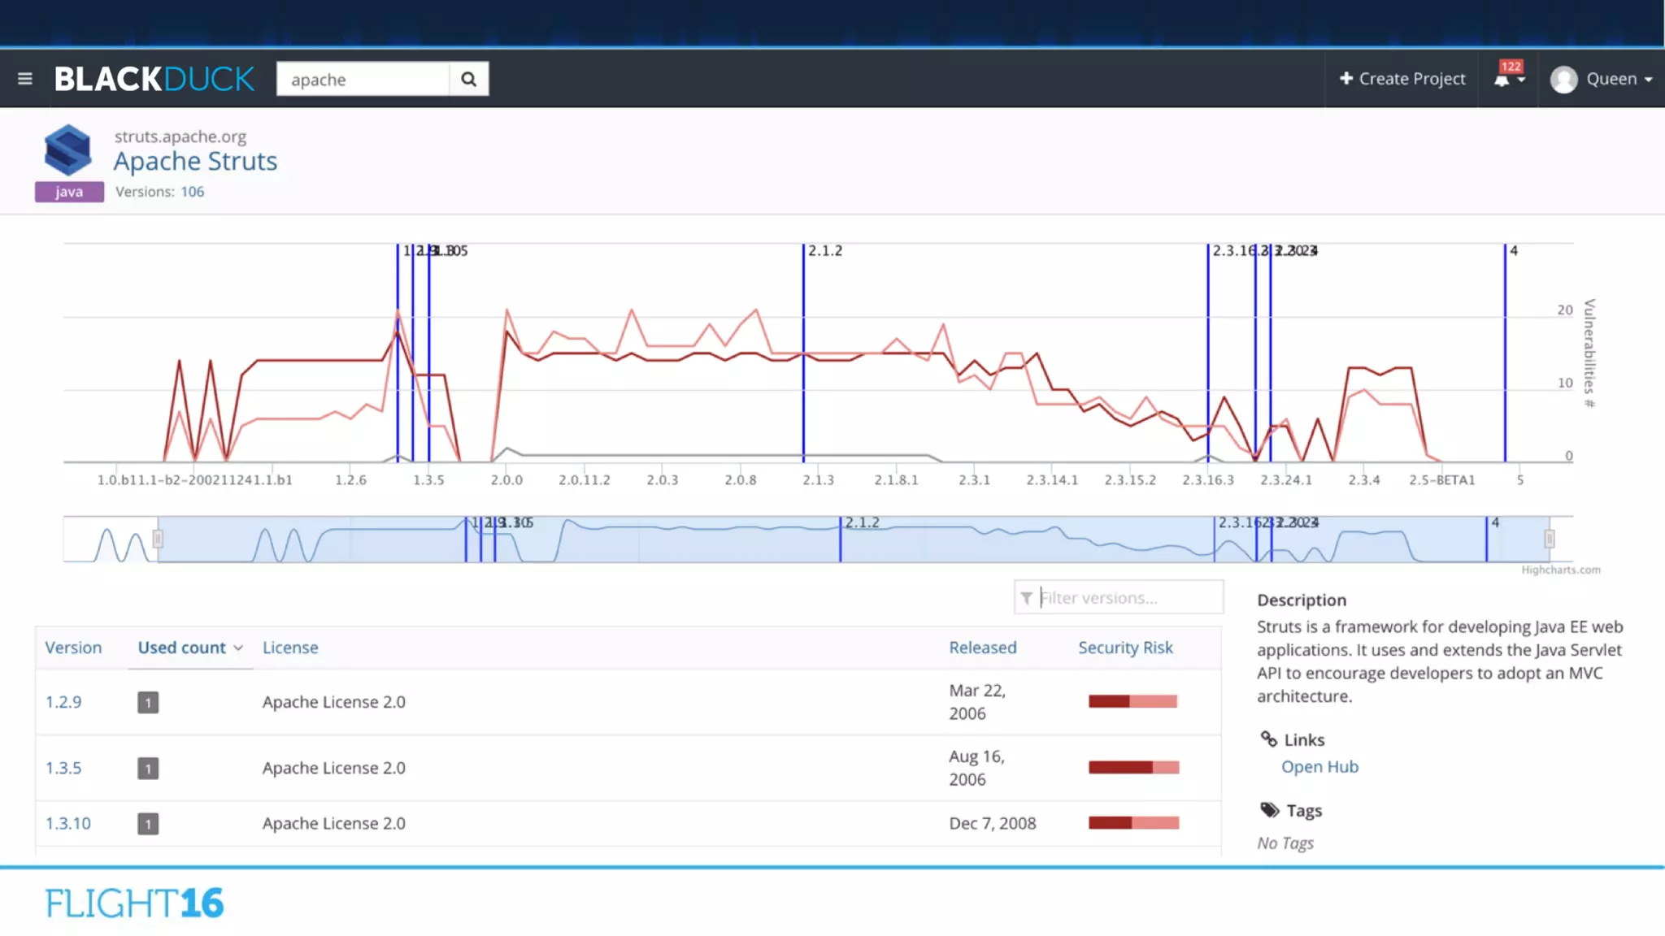Click security risk bar for version 1.2.9

click(x=1132, y=701)
